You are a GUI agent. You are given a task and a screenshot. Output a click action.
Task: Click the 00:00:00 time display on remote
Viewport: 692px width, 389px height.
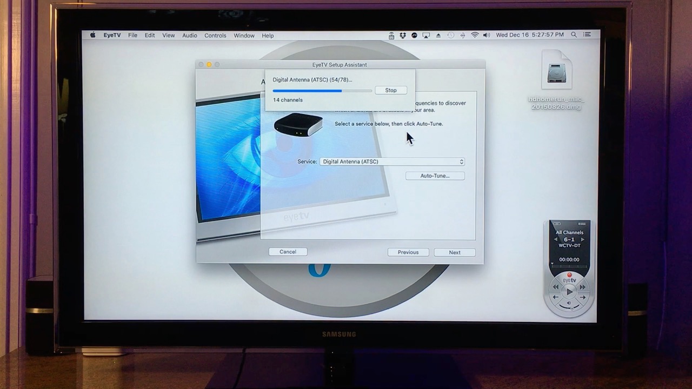(569, 259)
